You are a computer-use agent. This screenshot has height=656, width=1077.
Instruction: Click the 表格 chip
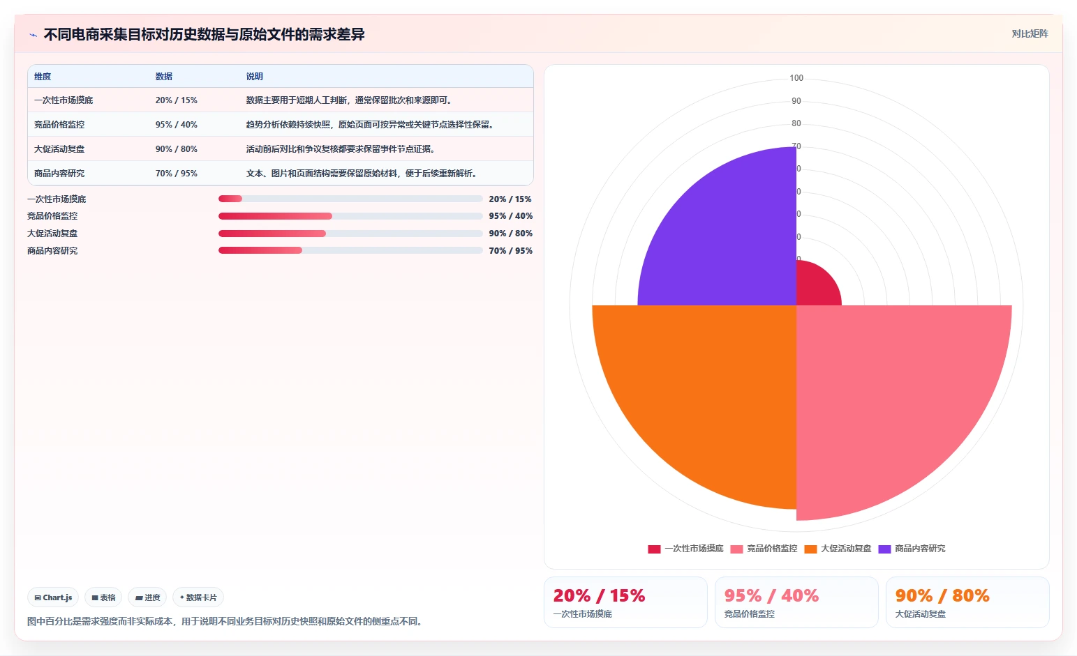click(103, 597)
